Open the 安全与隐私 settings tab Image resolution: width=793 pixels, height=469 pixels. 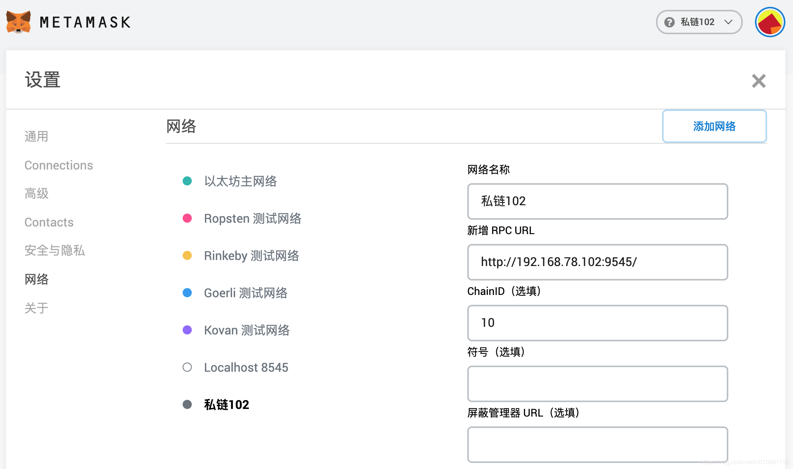point(54,250)
